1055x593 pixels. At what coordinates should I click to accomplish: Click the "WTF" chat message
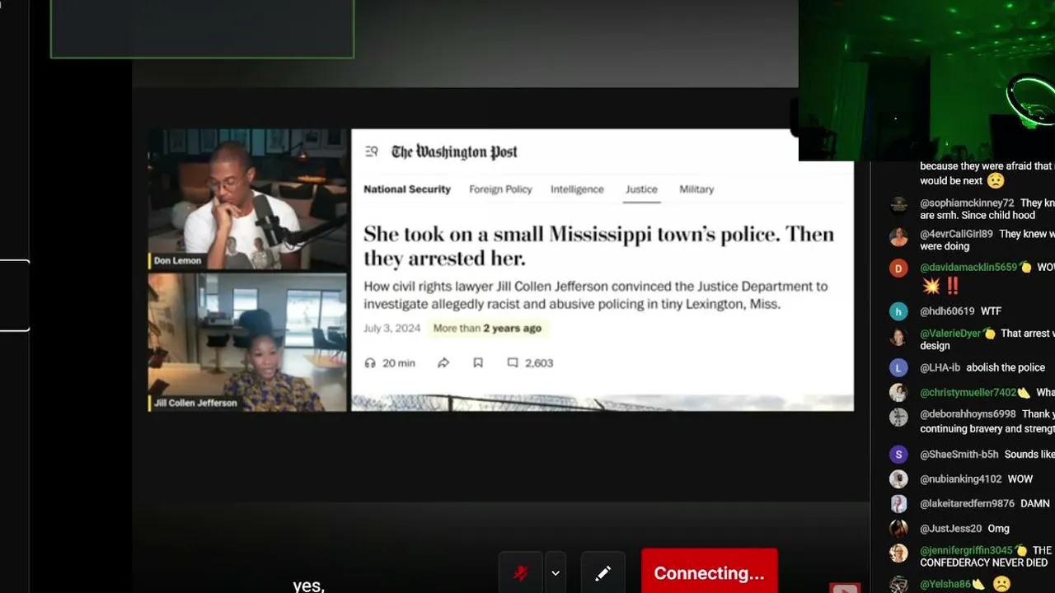click(991, 311)
